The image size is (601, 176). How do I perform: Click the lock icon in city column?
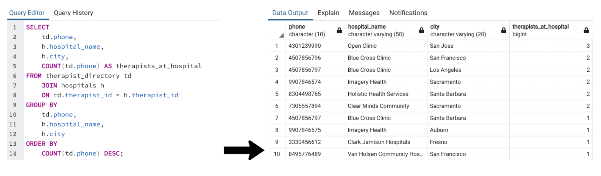[x=503, y=31]
